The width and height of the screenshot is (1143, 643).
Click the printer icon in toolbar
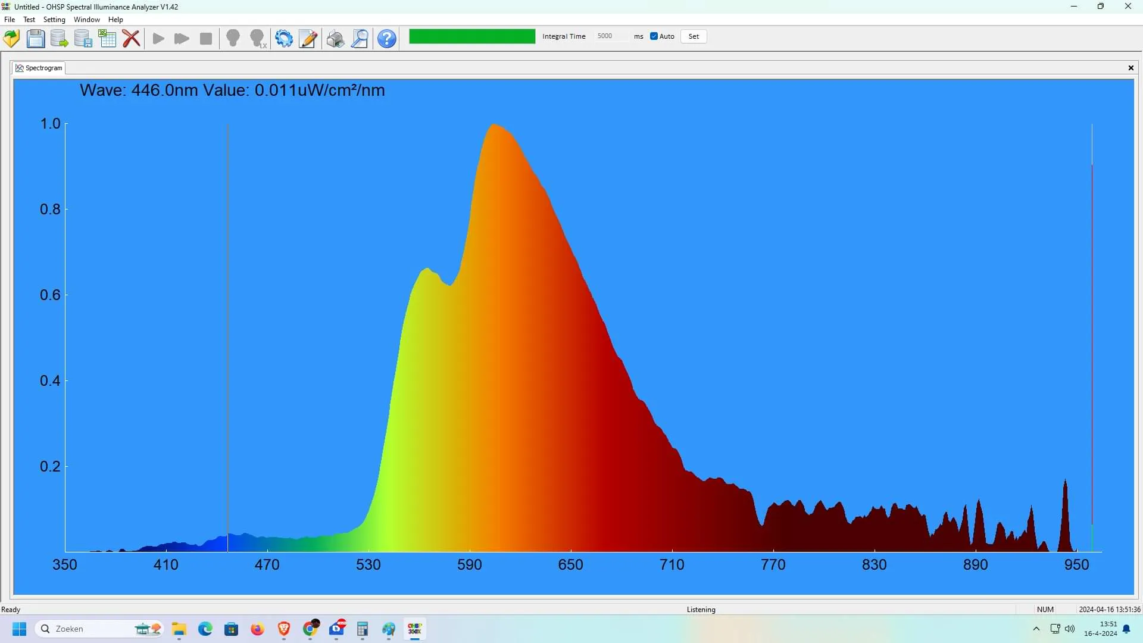click(335, 39)
